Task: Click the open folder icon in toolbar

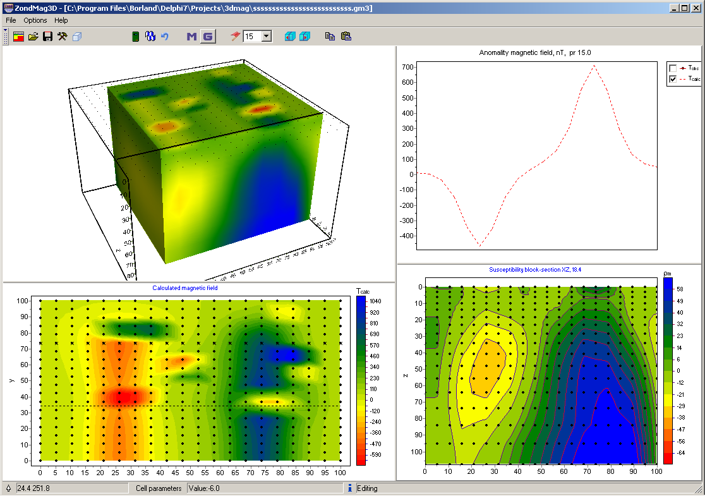Action: coord(33,37)
